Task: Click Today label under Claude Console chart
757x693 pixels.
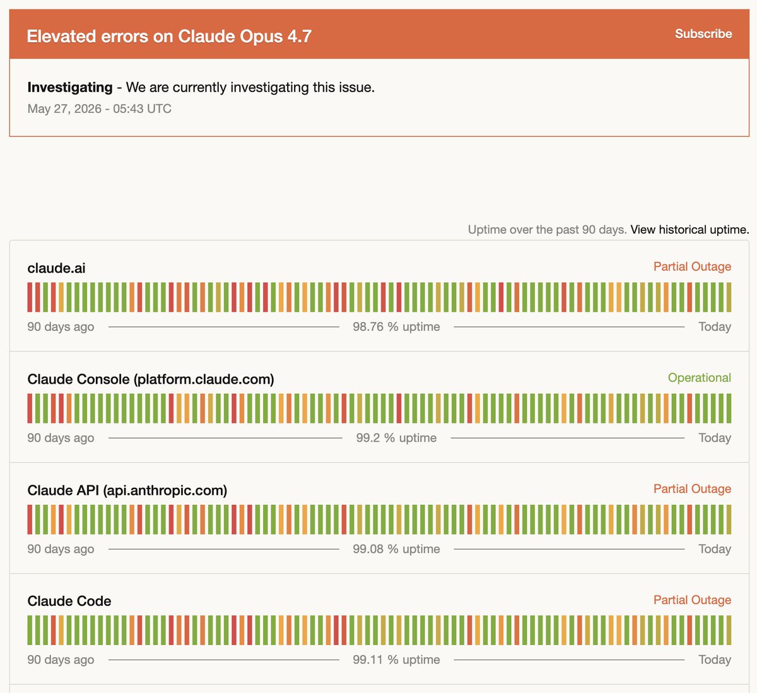Action: pyautogui.click(x=715, y=438)
